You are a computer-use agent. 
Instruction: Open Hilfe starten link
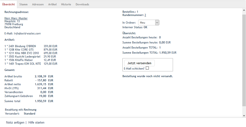[x=36, y=123]
